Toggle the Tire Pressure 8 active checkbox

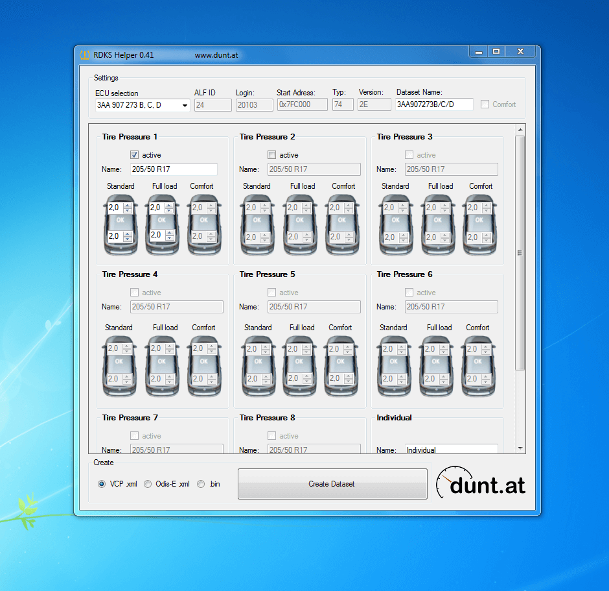click(x=272, y=435)
